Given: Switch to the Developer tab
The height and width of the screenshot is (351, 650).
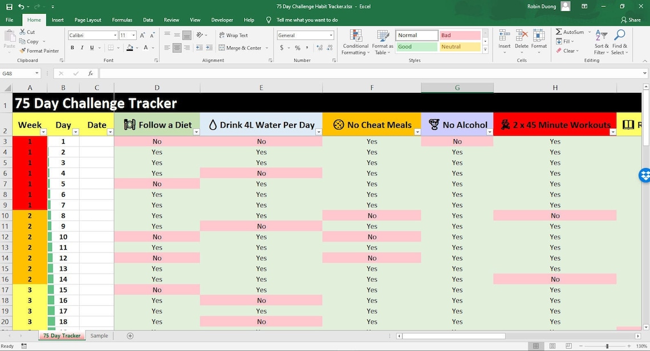Looking at the screenshot, I should (222, 20).
